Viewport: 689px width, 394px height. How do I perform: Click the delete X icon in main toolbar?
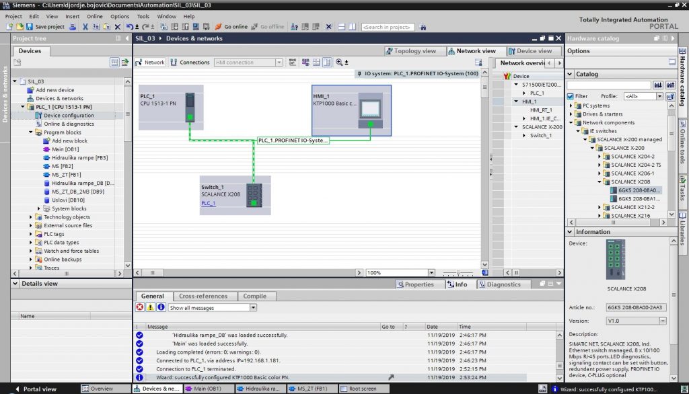click(x=118, y=27)
